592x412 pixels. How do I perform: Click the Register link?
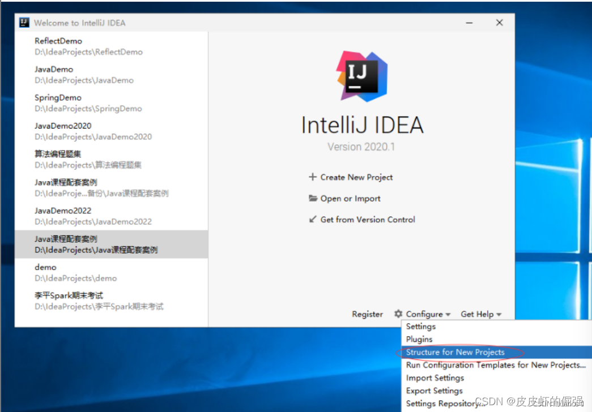tap(367, 314)
